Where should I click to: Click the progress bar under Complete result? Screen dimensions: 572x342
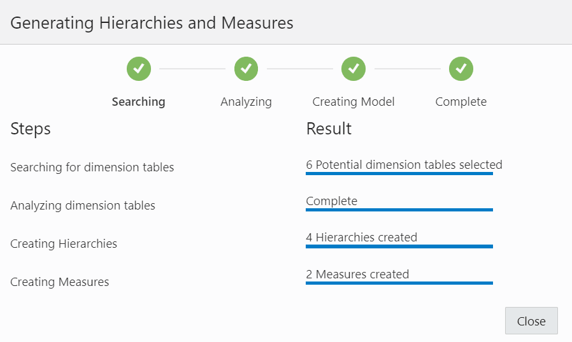click(x=399, y=210)
